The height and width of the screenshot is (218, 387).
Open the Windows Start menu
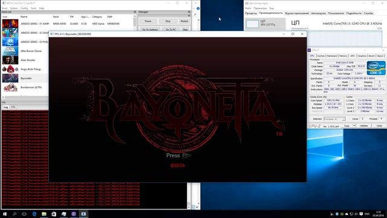tap(5, 214)
